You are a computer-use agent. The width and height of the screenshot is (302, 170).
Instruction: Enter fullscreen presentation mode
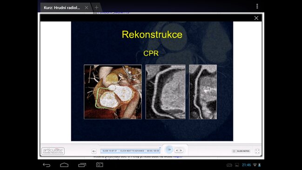pos(257,151)
